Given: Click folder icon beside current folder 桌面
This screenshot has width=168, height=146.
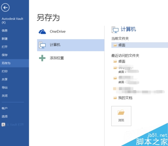Looking at the screenshot, I should pos(115,45).
